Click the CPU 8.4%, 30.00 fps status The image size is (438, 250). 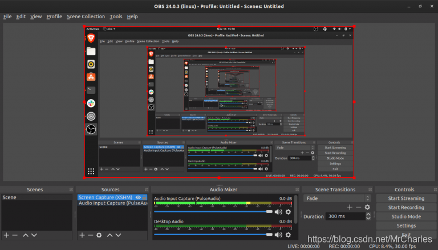[x=392, y=247]
